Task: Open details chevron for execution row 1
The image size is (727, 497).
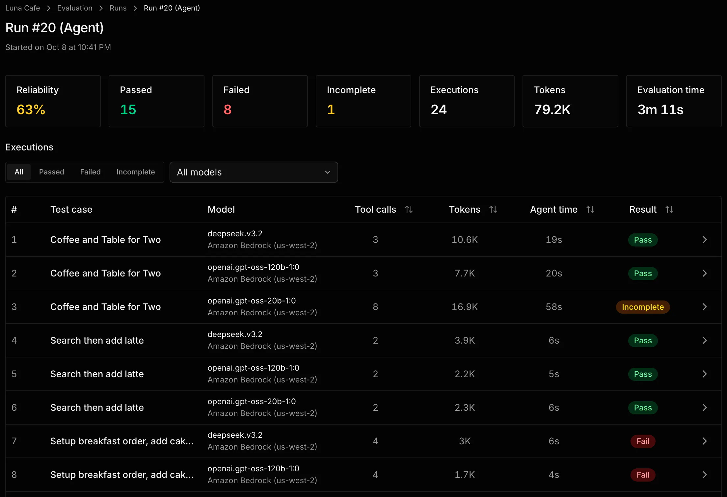Action: [704, 240]
